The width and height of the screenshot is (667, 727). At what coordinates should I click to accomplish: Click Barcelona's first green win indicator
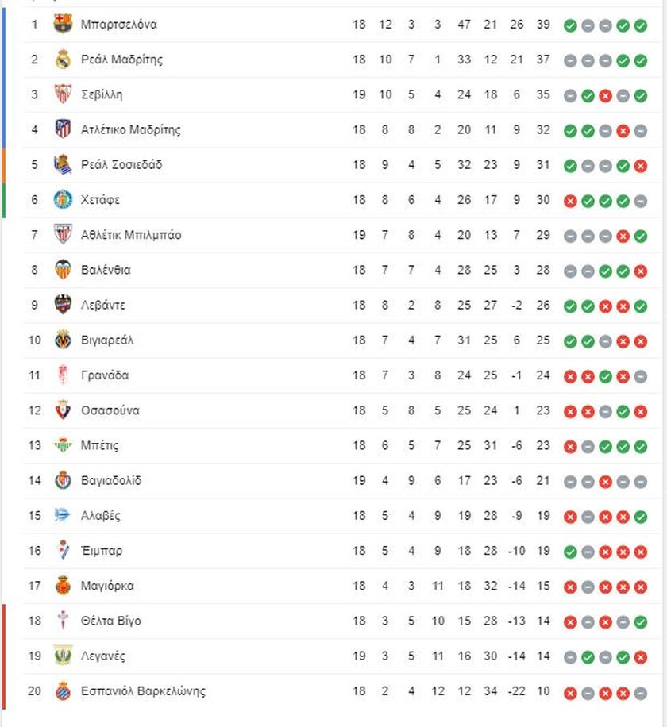coord(570,25)
